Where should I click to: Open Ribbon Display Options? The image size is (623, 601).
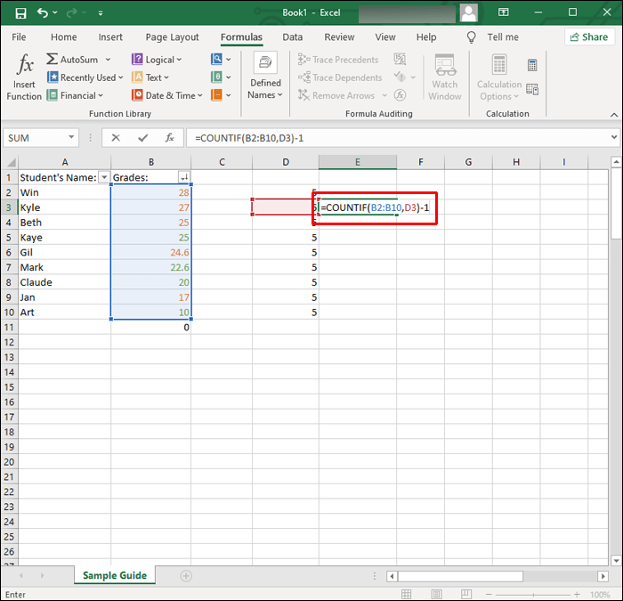[503, 12]
